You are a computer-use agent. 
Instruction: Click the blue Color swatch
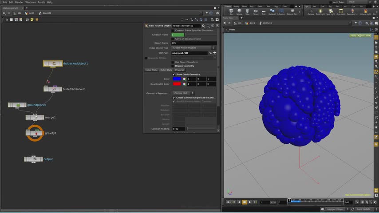(x=177, y=79)
